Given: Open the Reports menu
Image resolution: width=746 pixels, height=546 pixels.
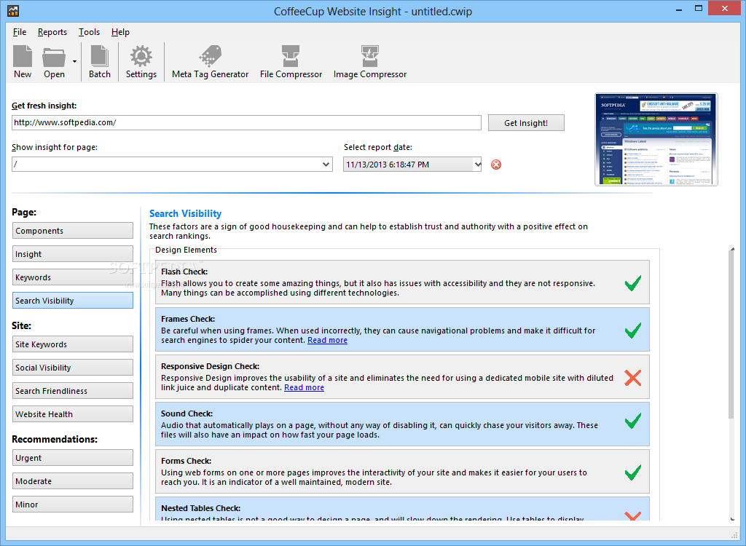Looking at the screenshot, I should pos(52,32).
